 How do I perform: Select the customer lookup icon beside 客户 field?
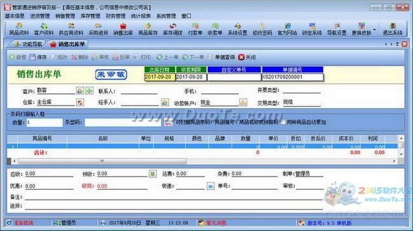point(80,91)
